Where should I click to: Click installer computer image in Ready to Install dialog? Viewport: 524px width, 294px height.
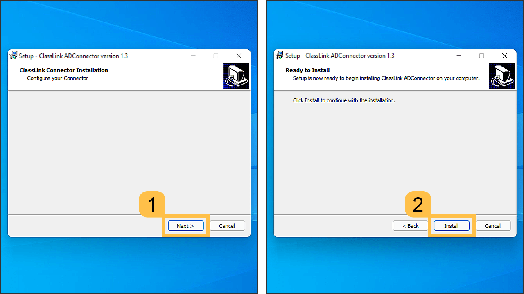point(502,76)
